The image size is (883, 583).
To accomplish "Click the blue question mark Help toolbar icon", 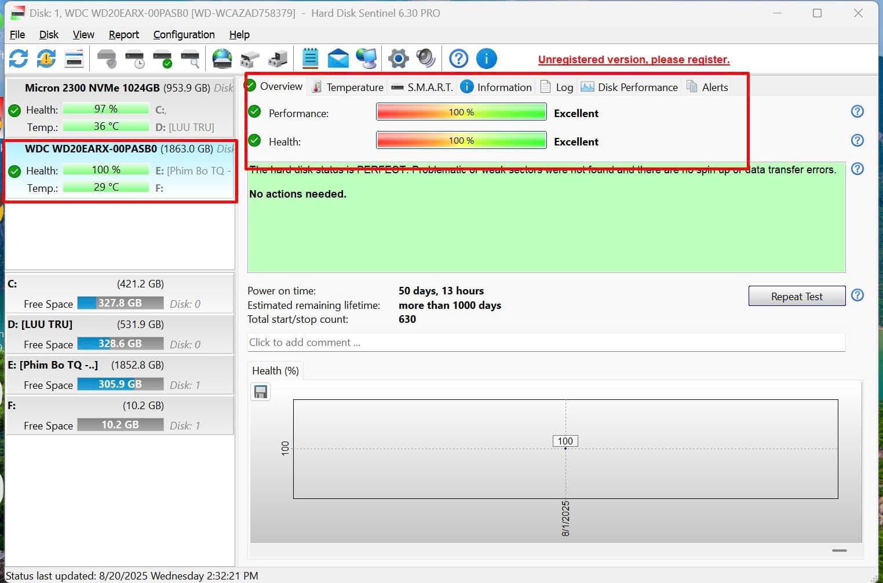I will 458,59.
